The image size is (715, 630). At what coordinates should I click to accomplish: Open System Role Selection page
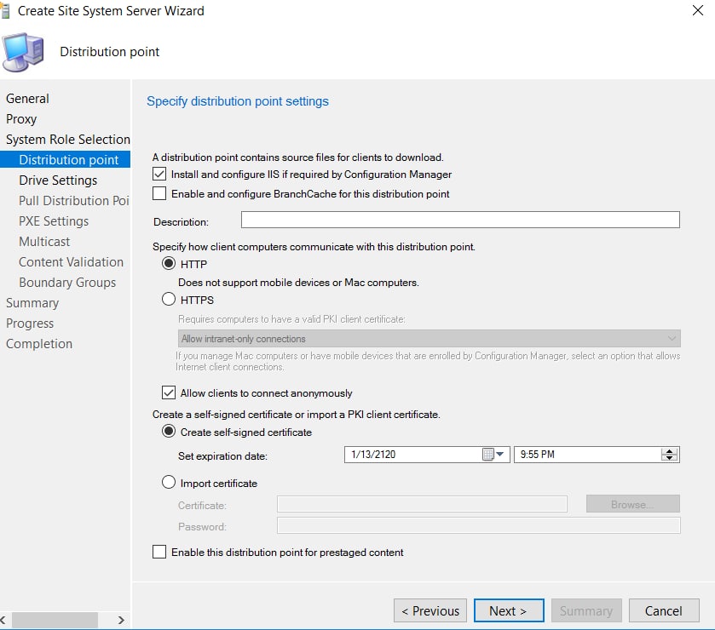click(x=68, y=140)
